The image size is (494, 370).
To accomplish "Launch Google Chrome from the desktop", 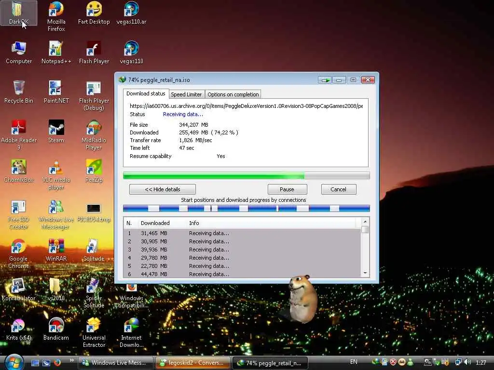I will (19, 254).
